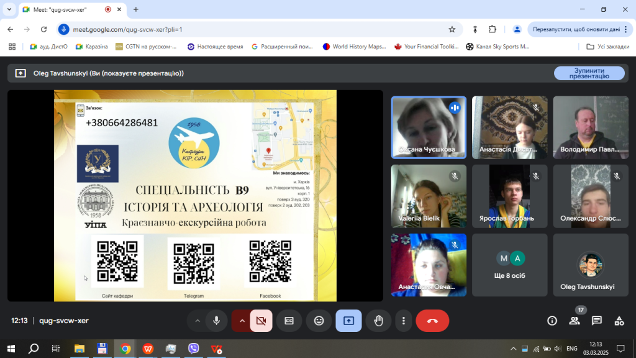636x358 pixels.
Task: Open more options three-dot menu
Action: pyautogui.click(x=403, y=321)
